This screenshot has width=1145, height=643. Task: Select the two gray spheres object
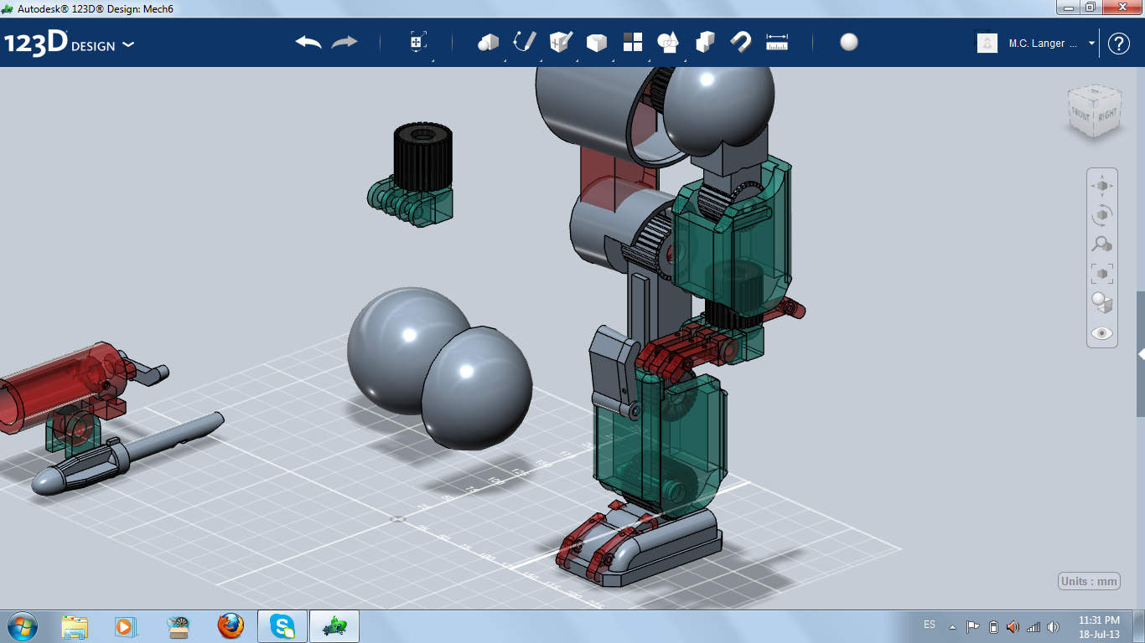(x=439, y=368)
